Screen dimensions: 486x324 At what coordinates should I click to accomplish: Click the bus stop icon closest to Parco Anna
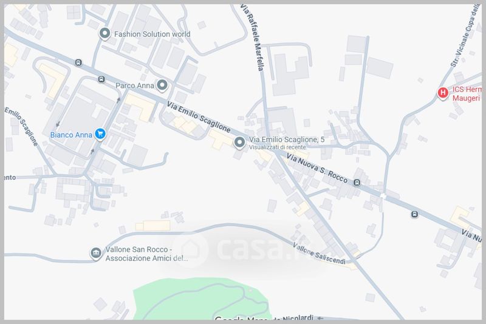101,79
